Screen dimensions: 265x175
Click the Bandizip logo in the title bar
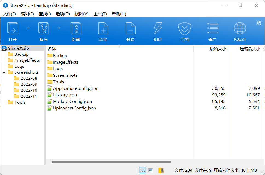(x=5, y=5)
